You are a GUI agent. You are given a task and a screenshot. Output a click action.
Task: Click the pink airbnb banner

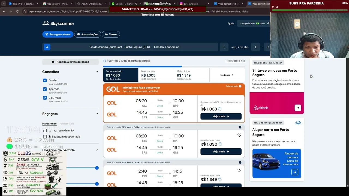coord(277,103)
